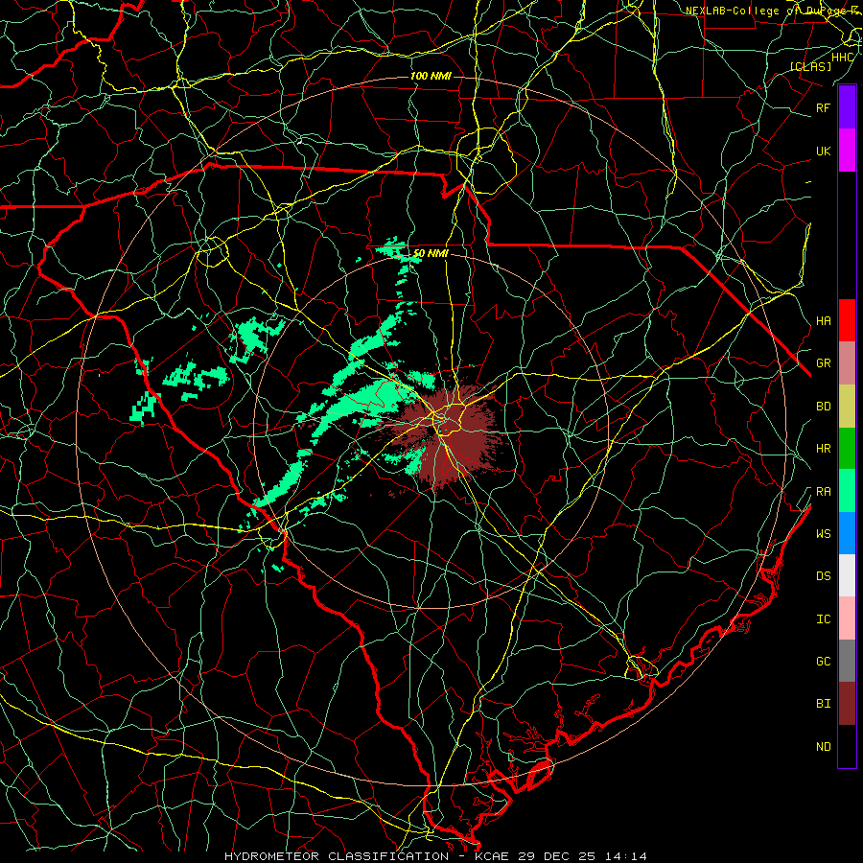Click the RF purple legend swatch

tap(847, 107)
